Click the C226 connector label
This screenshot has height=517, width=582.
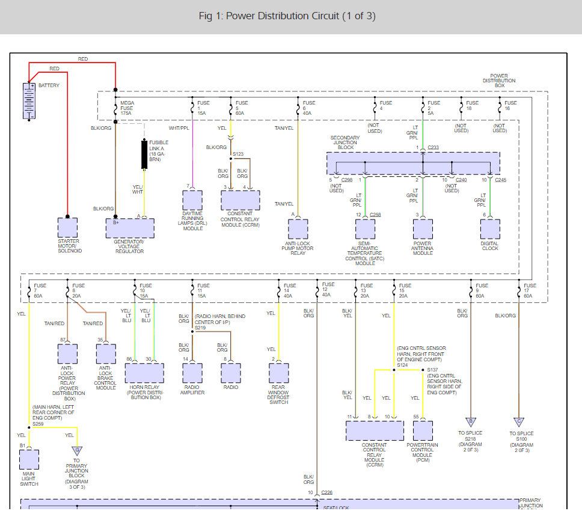[x=326, y=492]
